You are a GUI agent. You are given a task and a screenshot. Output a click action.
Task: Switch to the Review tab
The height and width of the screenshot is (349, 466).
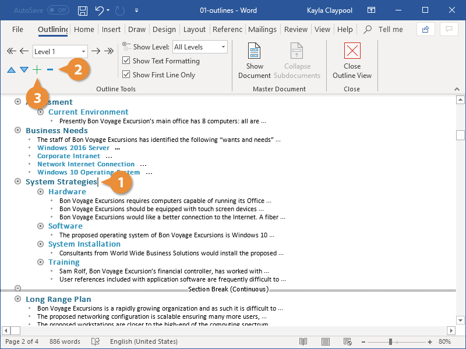pos(296,30)
